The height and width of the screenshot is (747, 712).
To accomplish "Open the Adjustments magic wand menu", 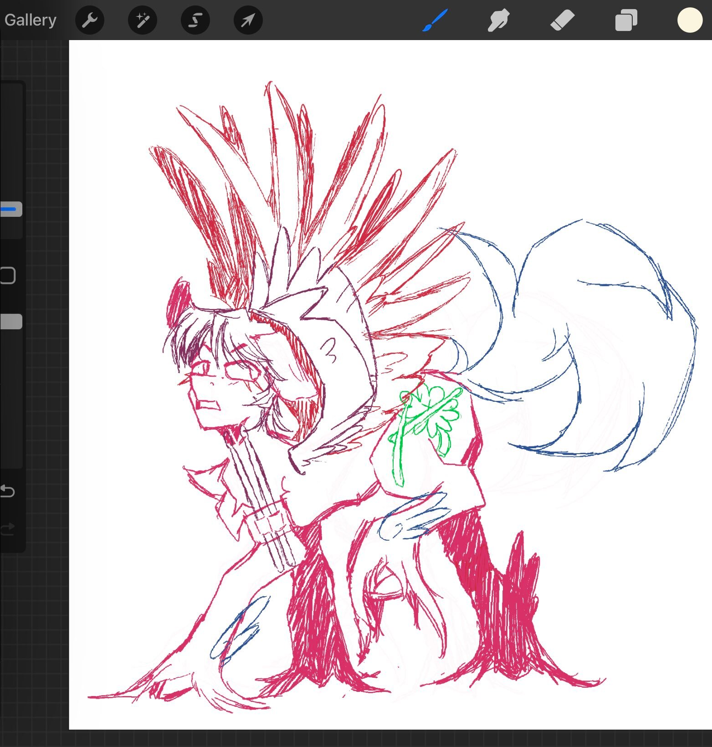I will [143, 20].
